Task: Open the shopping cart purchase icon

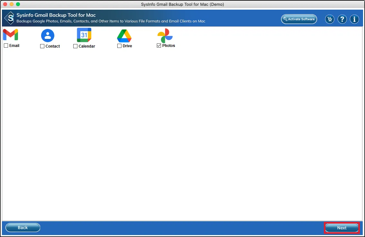Action: coord(330,19)
